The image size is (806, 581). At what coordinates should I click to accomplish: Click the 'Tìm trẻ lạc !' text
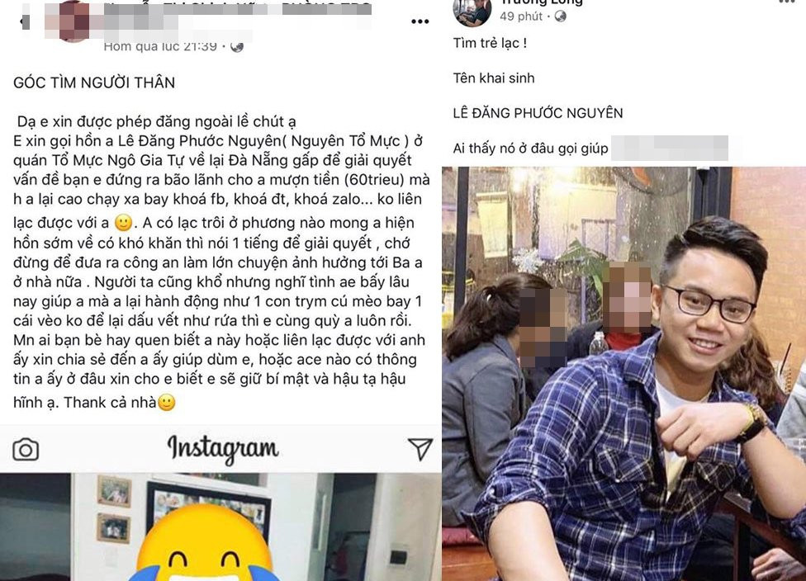pyautogui.click(x=490, y=43)
